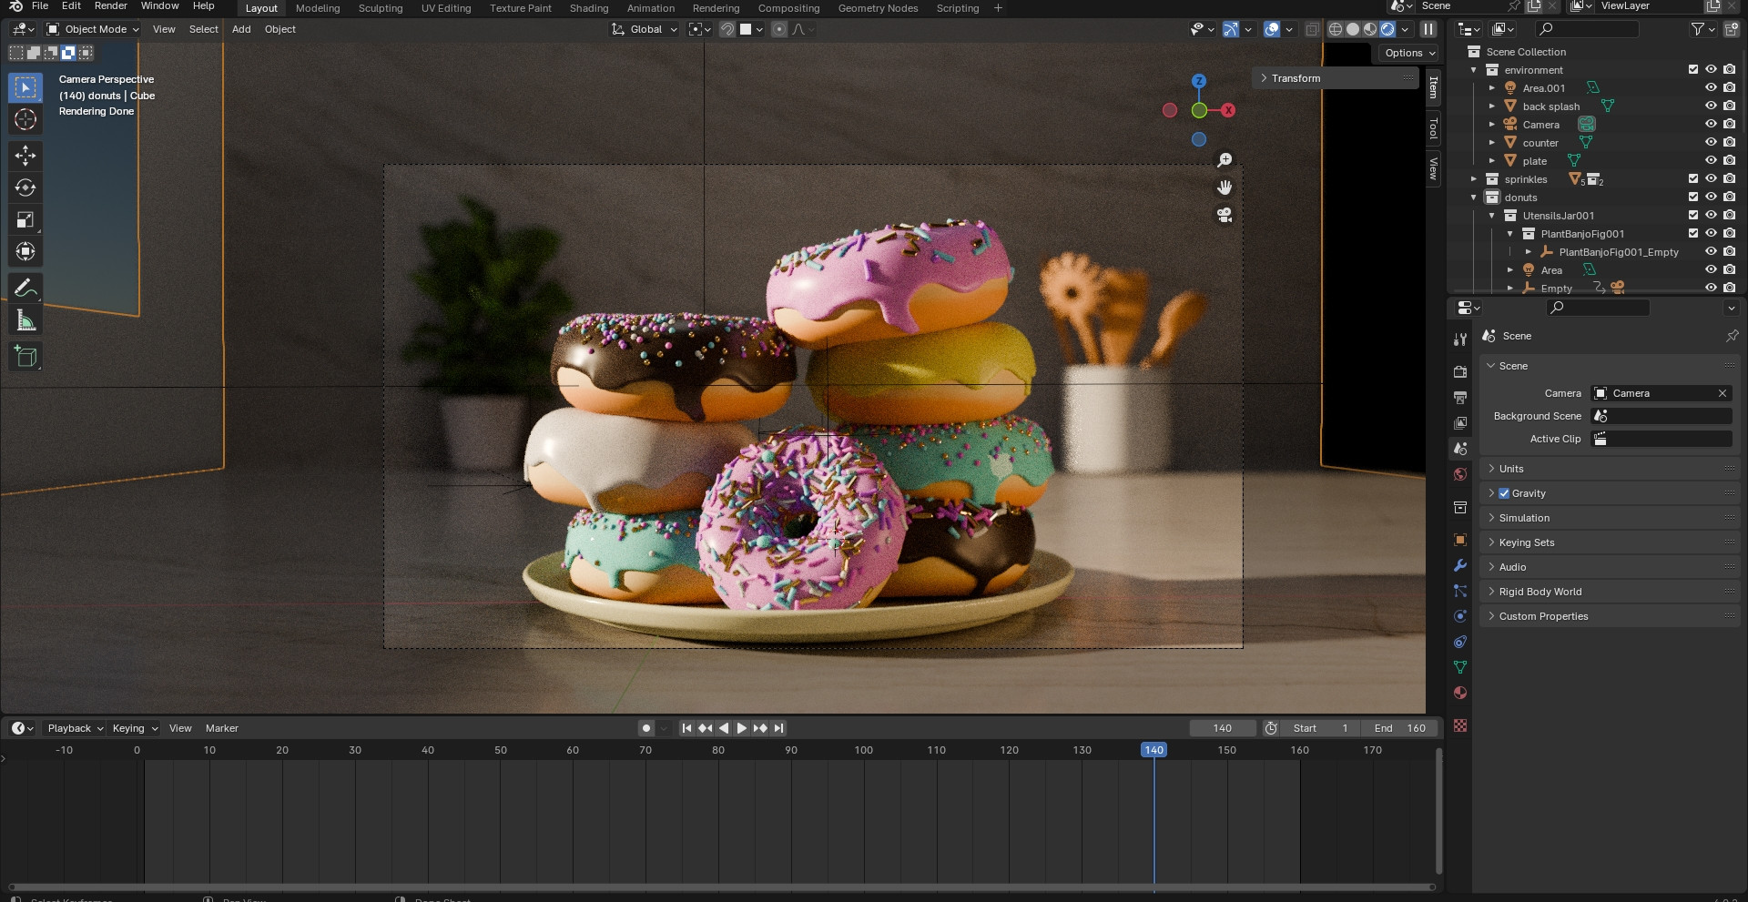This screenshot has width=1748, height=902.
Task: Choose the Move tool
Action: coord(25,156)
